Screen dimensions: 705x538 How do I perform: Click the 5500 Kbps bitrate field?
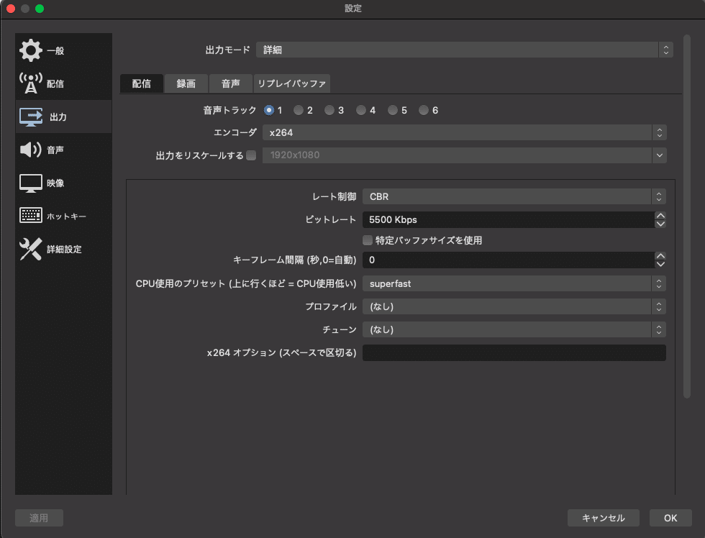[x=509, y=220]
